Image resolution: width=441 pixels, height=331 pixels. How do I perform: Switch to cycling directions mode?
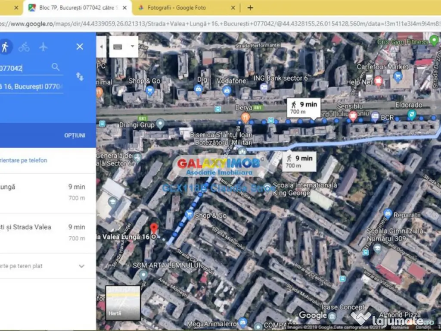coord(24,46)
